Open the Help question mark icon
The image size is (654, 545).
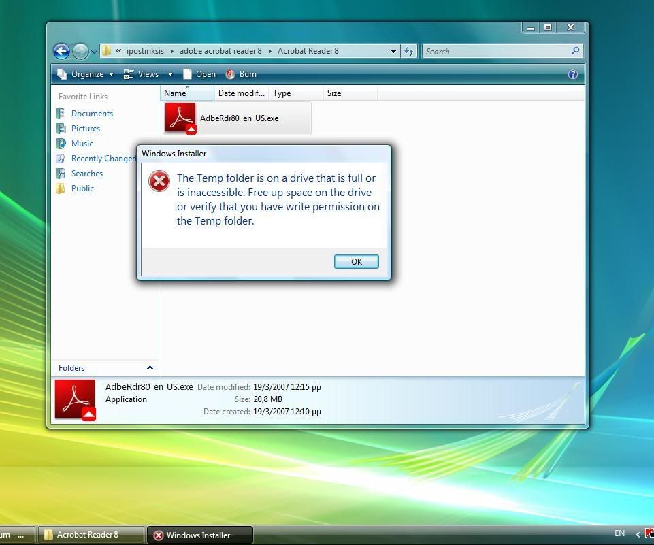point(572,74)
